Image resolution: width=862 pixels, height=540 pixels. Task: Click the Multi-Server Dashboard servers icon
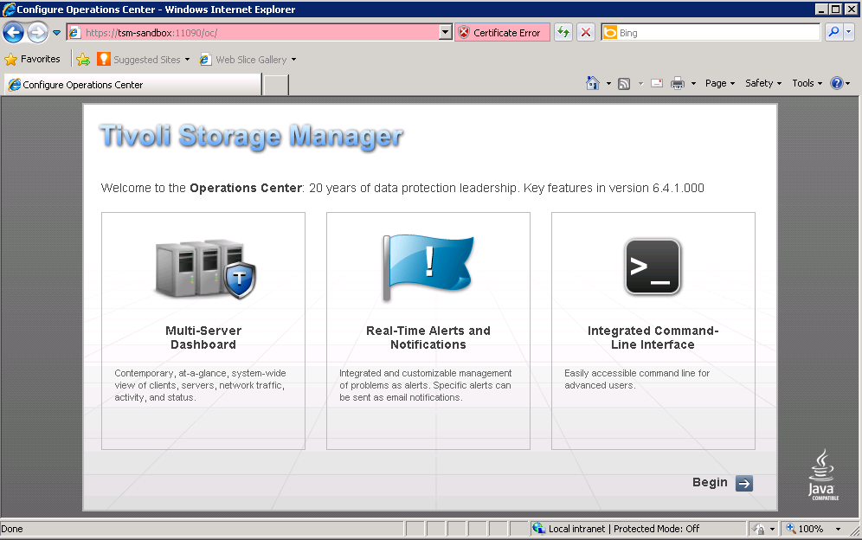coord(206,268)
